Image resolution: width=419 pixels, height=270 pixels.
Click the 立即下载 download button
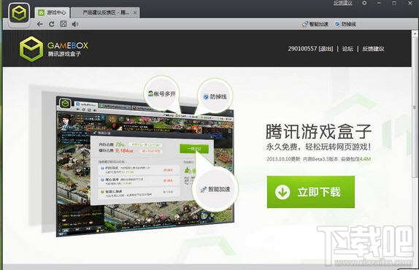(311, 192)
